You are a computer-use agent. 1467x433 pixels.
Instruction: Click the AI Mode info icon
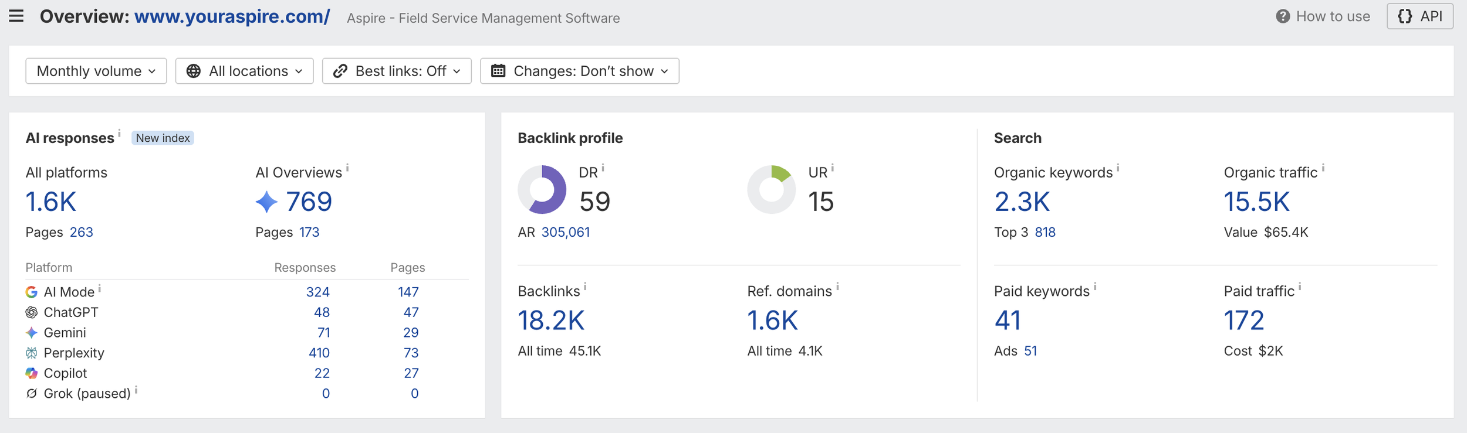pos(100,288)
